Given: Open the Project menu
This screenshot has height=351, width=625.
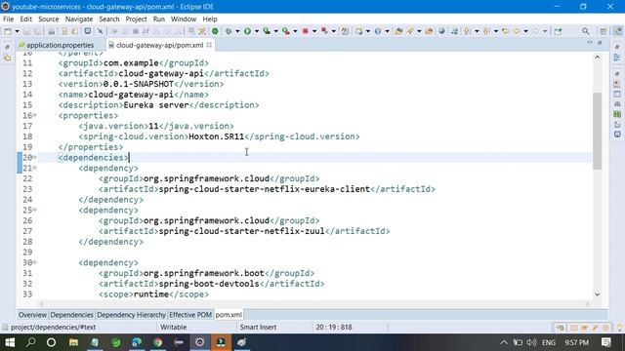Looking at the screenshot, I should coord(136,19).
